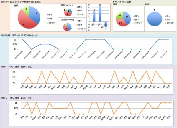Image resolution: width=177 pixels, height=128 pixels.
Task: Click the 2019シーズン勝敗: 福岡(18位) heading
Action: (x=16, y=67)
